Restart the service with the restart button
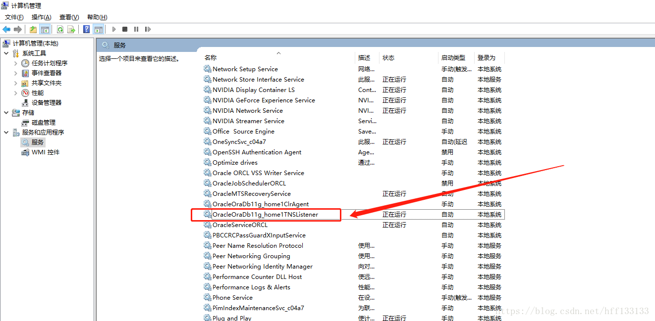This screenshot has height=321, width=655. (x=148, y=29)
